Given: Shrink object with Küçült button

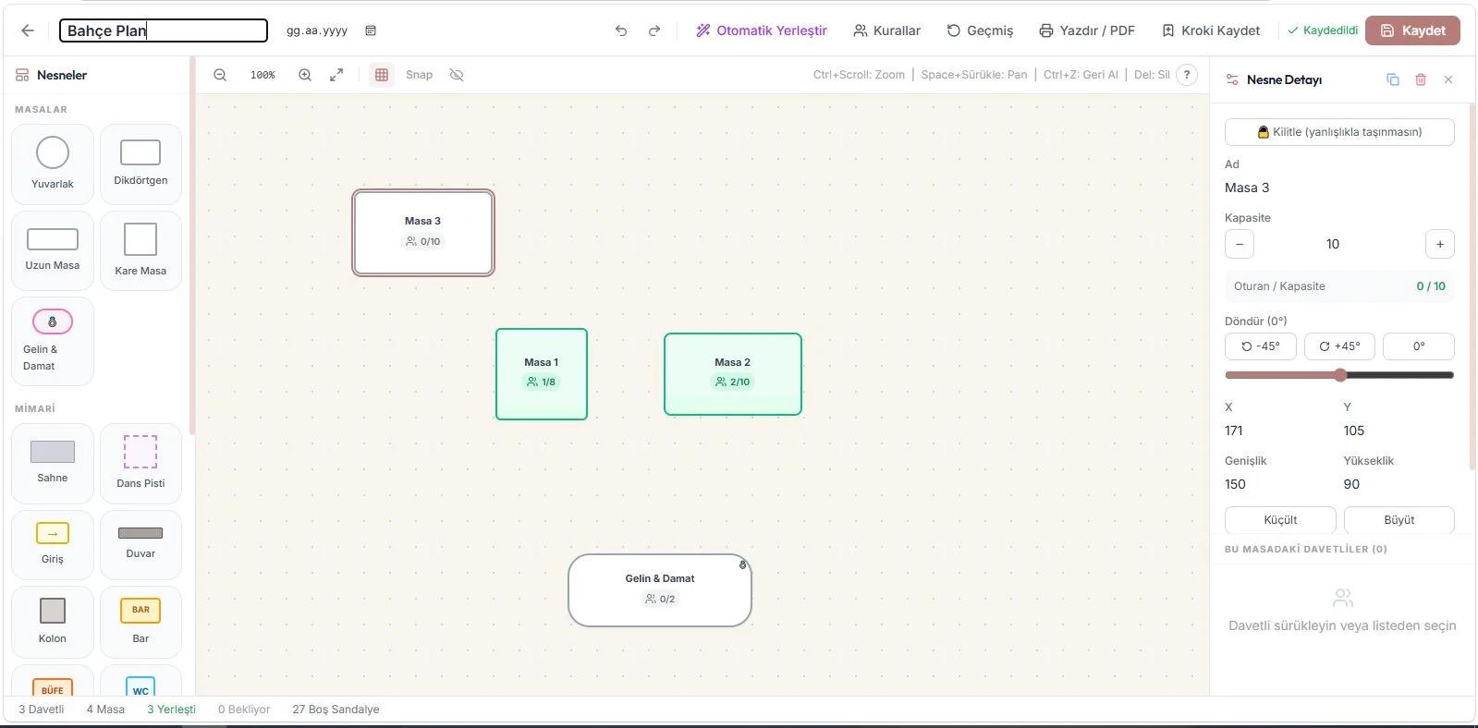Looking at the screenshot, I should pos(1280,520).
